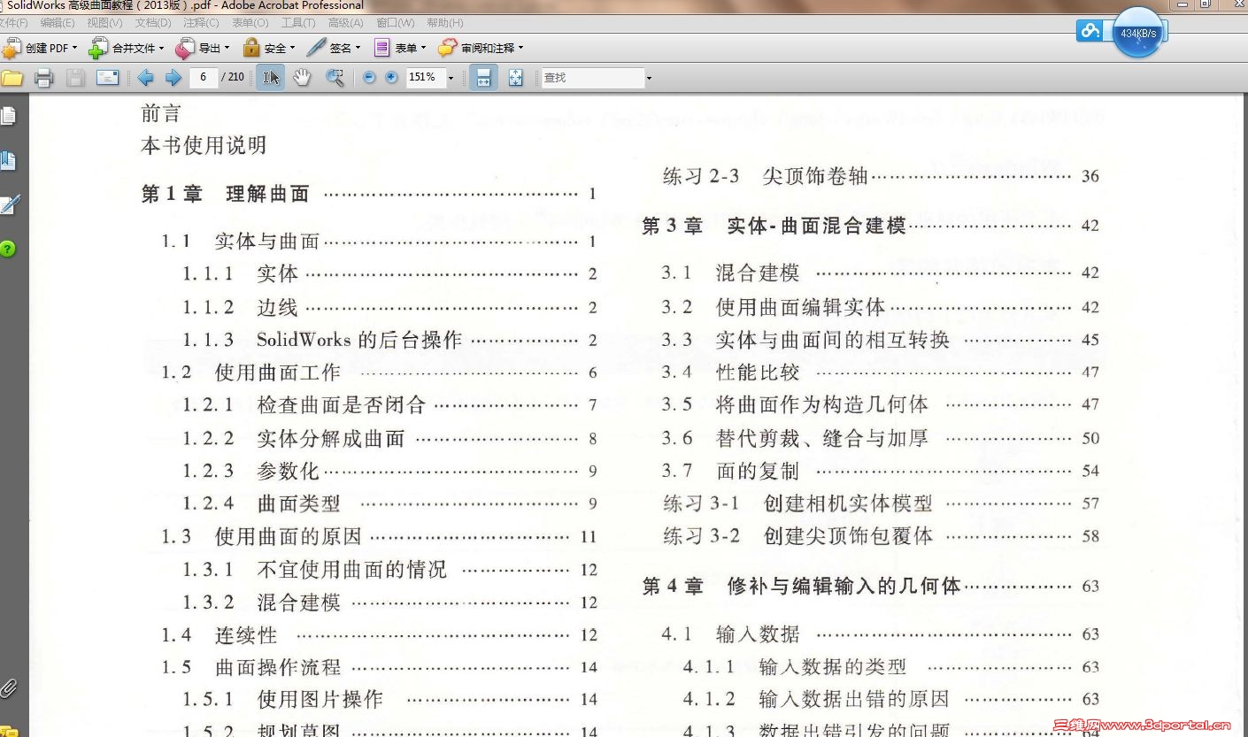Choose the Marquee Zoom magnifier tool
1248x737 pixels.
(x=335, y=78)
